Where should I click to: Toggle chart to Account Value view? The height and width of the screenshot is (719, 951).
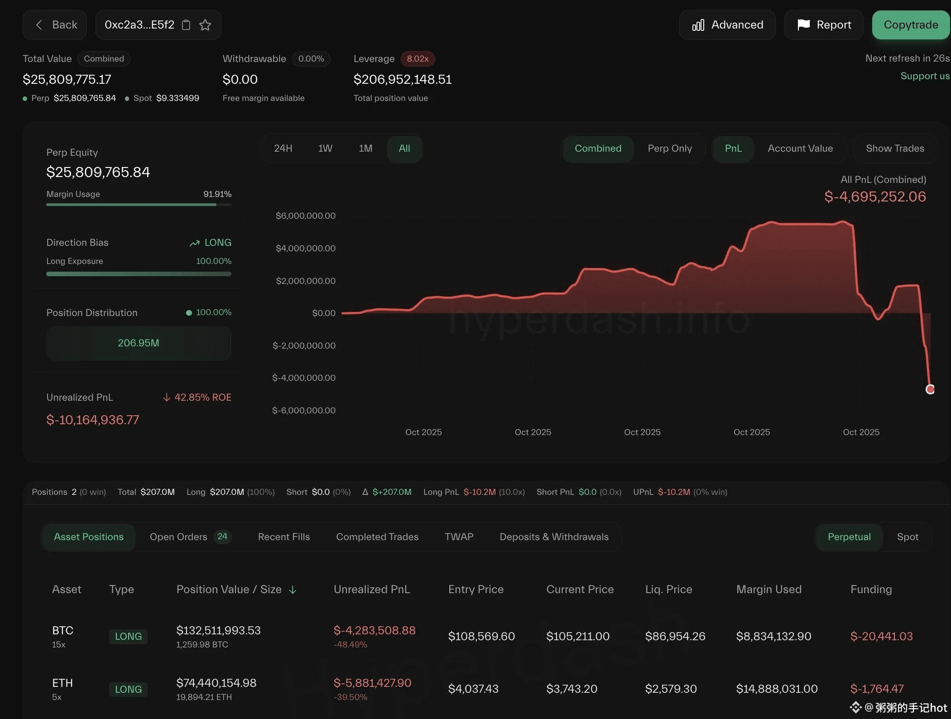click(x=800, y=149)
